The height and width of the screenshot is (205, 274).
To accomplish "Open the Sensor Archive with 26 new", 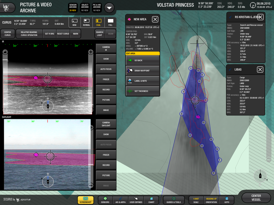I will (73, 8).
